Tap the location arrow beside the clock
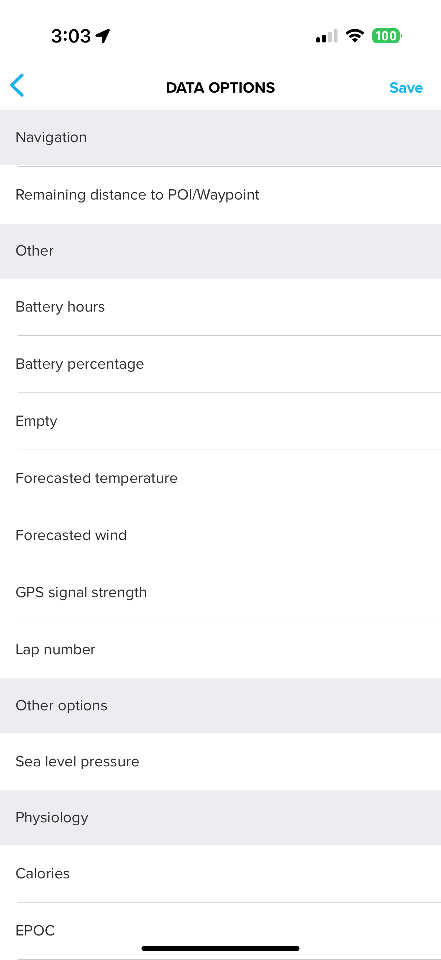This screenshot has width=441, height=960. [103, 36]
